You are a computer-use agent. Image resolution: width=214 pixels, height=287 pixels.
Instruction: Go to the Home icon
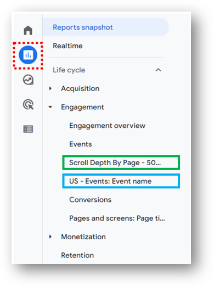[28, 30]
